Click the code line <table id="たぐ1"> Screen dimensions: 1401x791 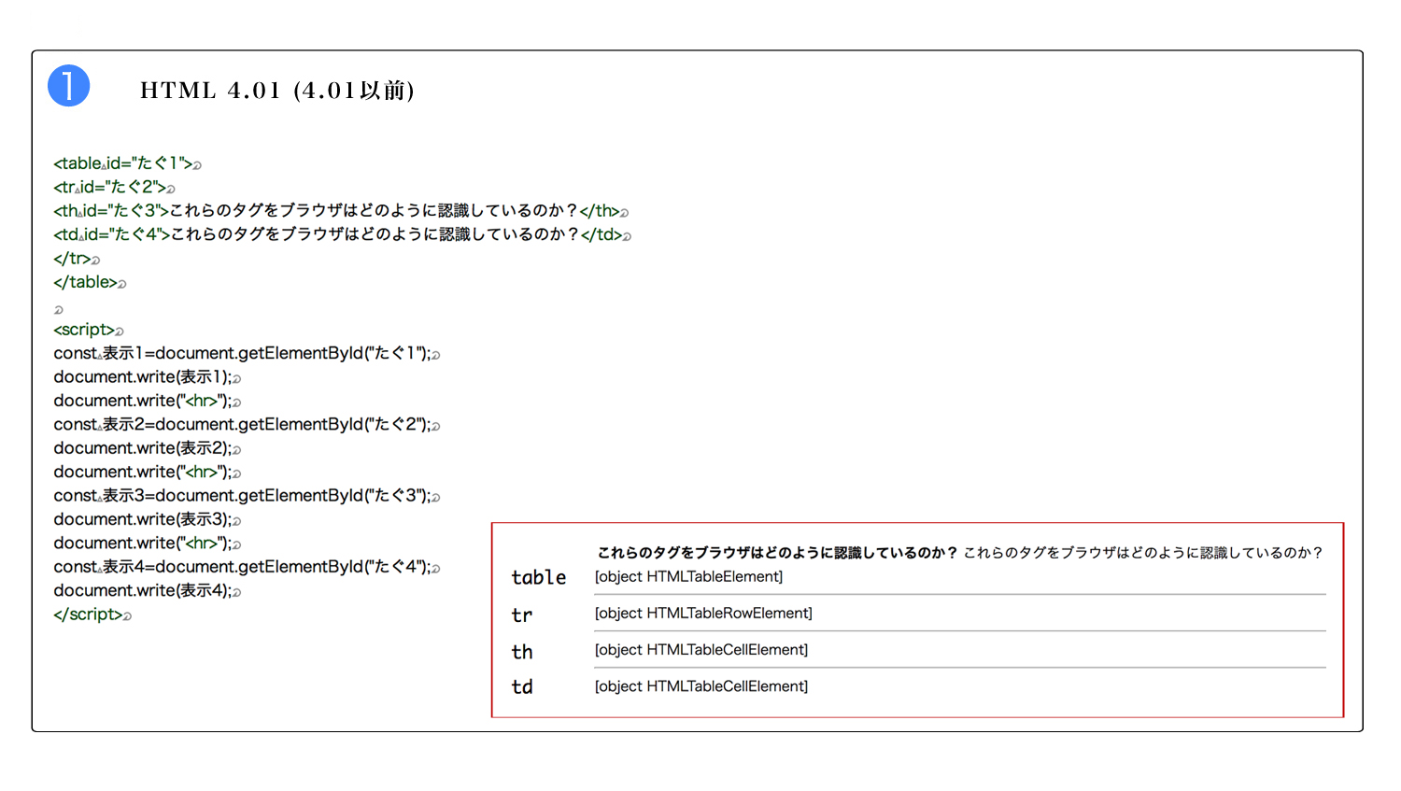coord(127,163)
